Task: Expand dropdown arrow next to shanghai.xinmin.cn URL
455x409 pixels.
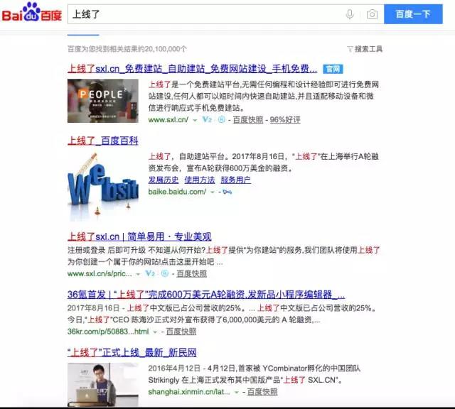Action: (237, 393)
